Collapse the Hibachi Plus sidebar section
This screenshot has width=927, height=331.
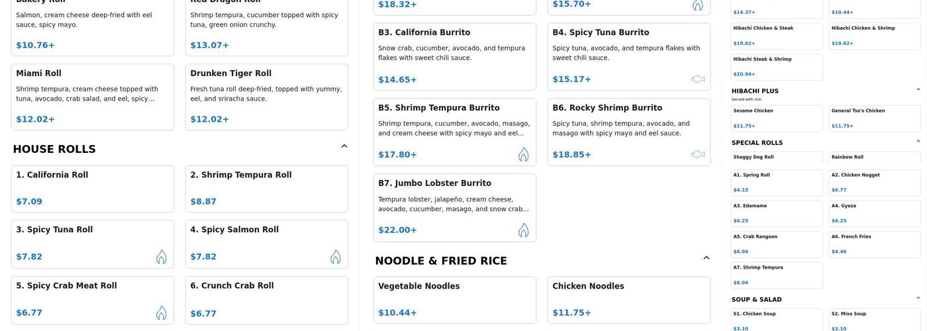[918, 89]
